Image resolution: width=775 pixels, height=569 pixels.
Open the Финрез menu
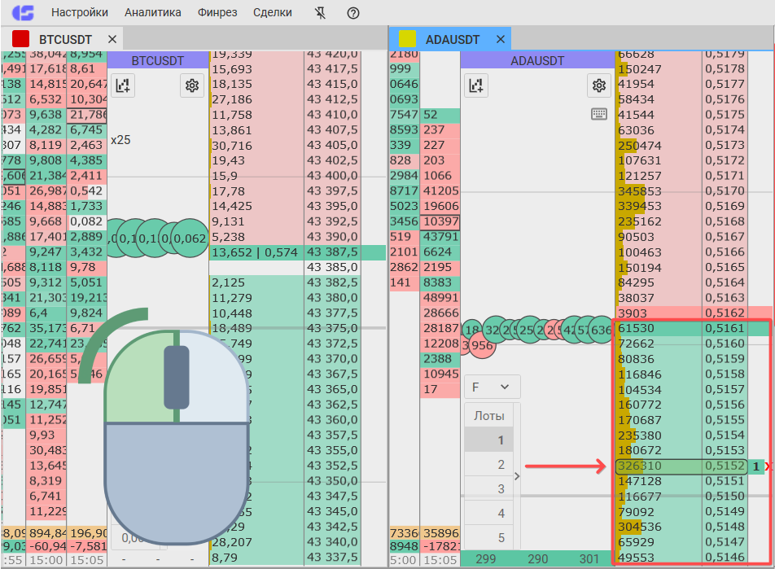pos(217,13)
